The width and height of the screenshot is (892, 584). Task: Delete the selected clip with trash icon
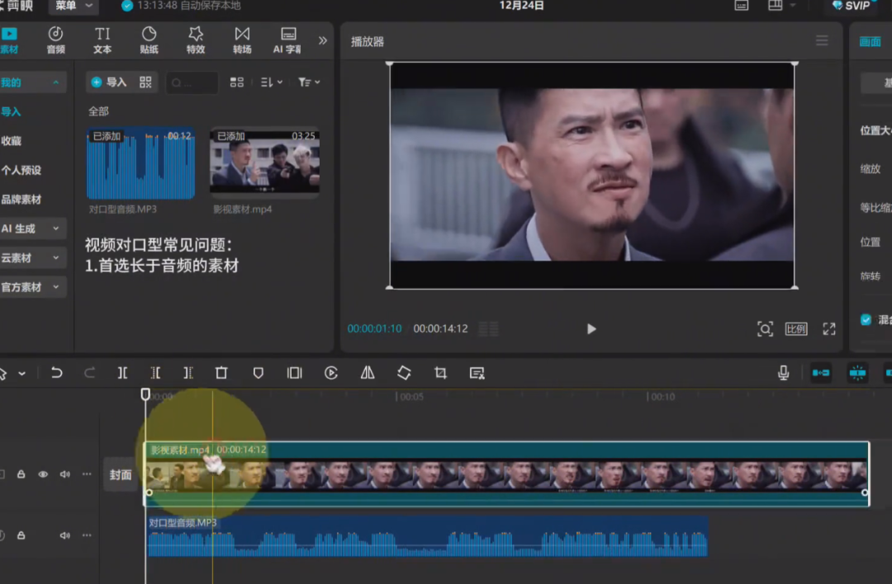(221, 373)
